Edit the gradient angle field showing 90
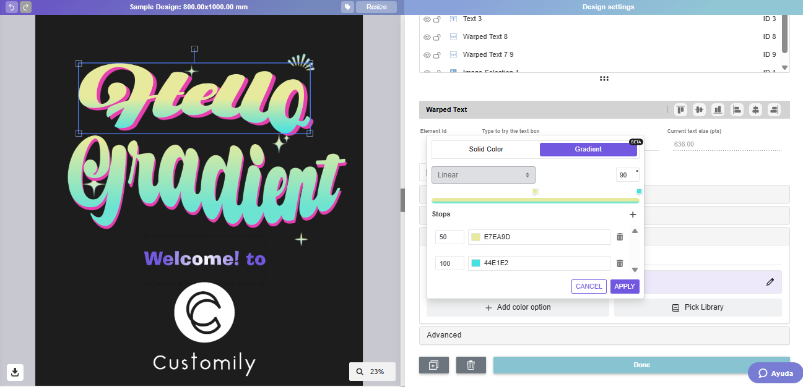 coord(628,175)
